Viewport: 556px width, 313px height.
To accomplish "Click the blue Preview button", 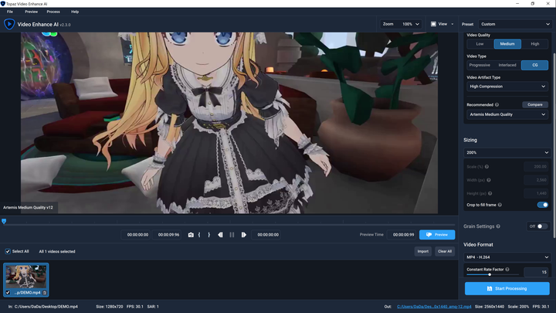I will click(437, 235).
